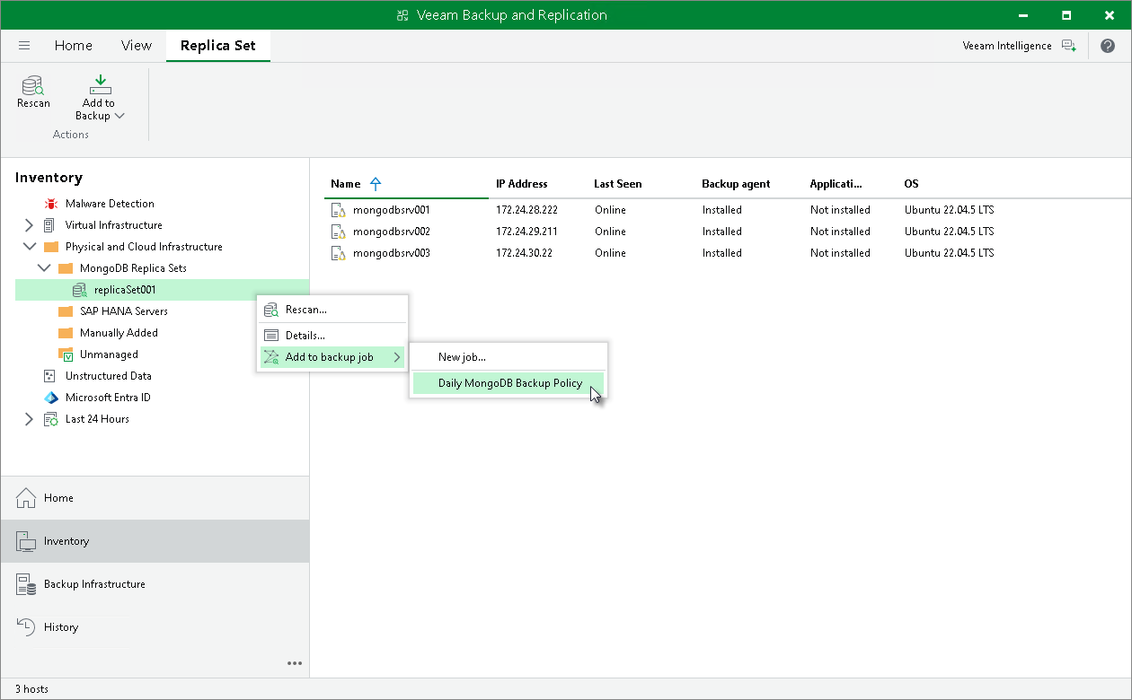Click the Malware Detection bug icon
Image resolution: width=1132 pixels, height=700 pixels.
pyautogui.click(x=50, y=204)
